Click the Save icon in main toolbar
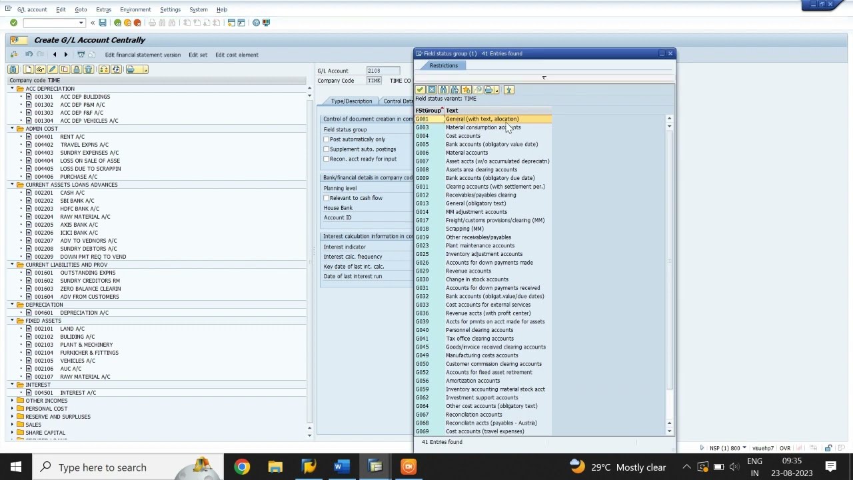 click(103, 23)
